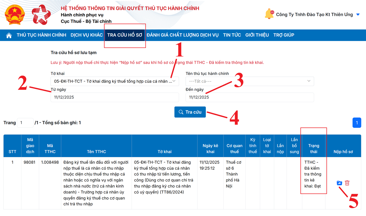The width and height of the screenshot is (366, 216).
Task: Click the Từ ngày date field
Action: pos(115,97)
